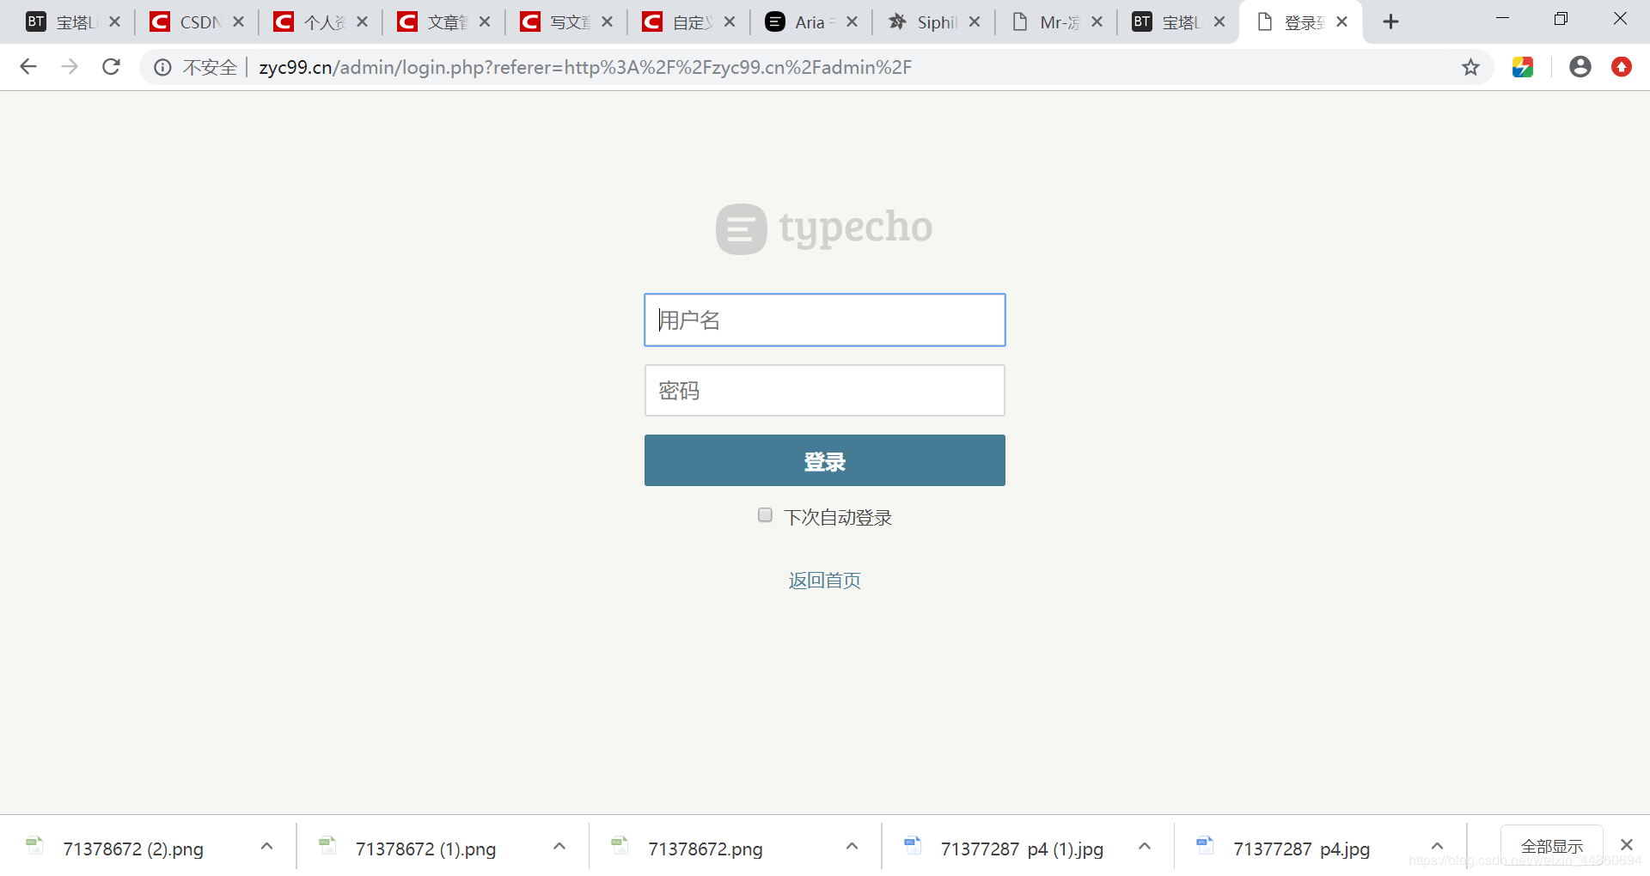Open the Chrome profile avatar

coord(1580,67)
